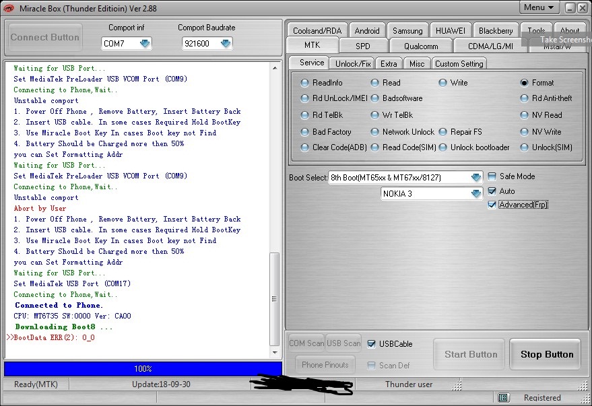Image resolution: width=592 pixels, height=406 pixels.
Task: Click the Connect Button
Action: coord(45,37)
